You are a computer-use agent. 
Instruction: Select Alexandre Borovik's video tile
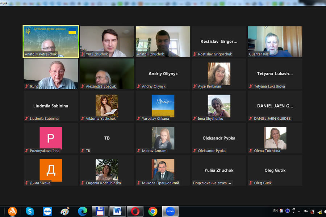point(107,74)
